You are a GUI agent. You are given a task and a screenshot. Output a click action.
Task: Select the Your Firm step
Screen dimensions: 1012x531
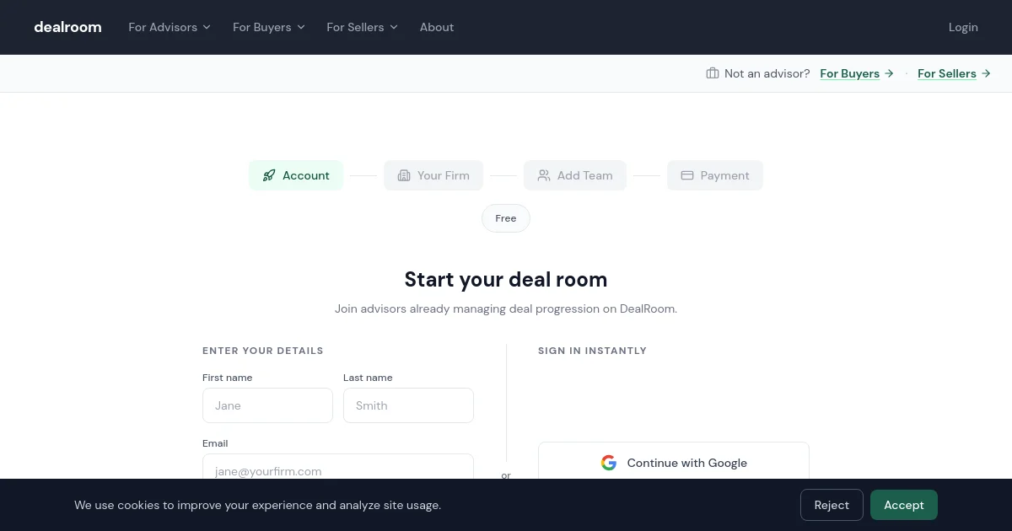point(433,175)
